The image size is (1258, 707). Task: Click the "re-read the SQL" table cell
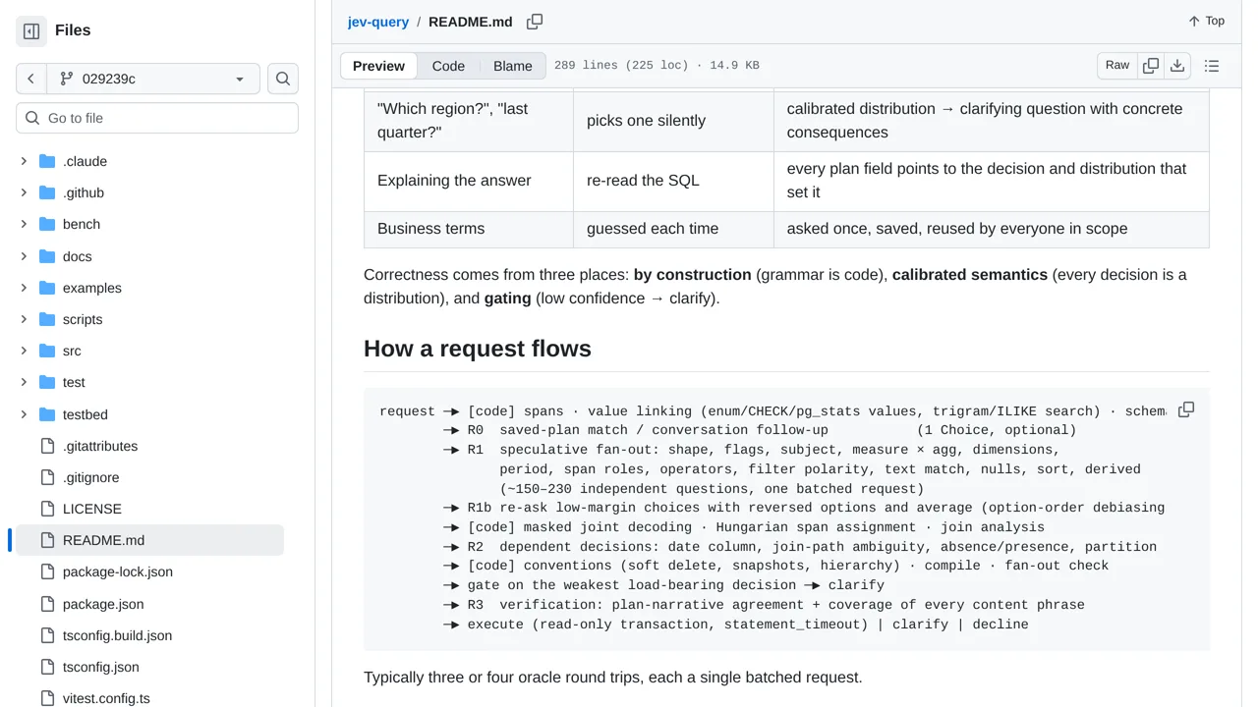pyautogui.click(x=673, y=181)
